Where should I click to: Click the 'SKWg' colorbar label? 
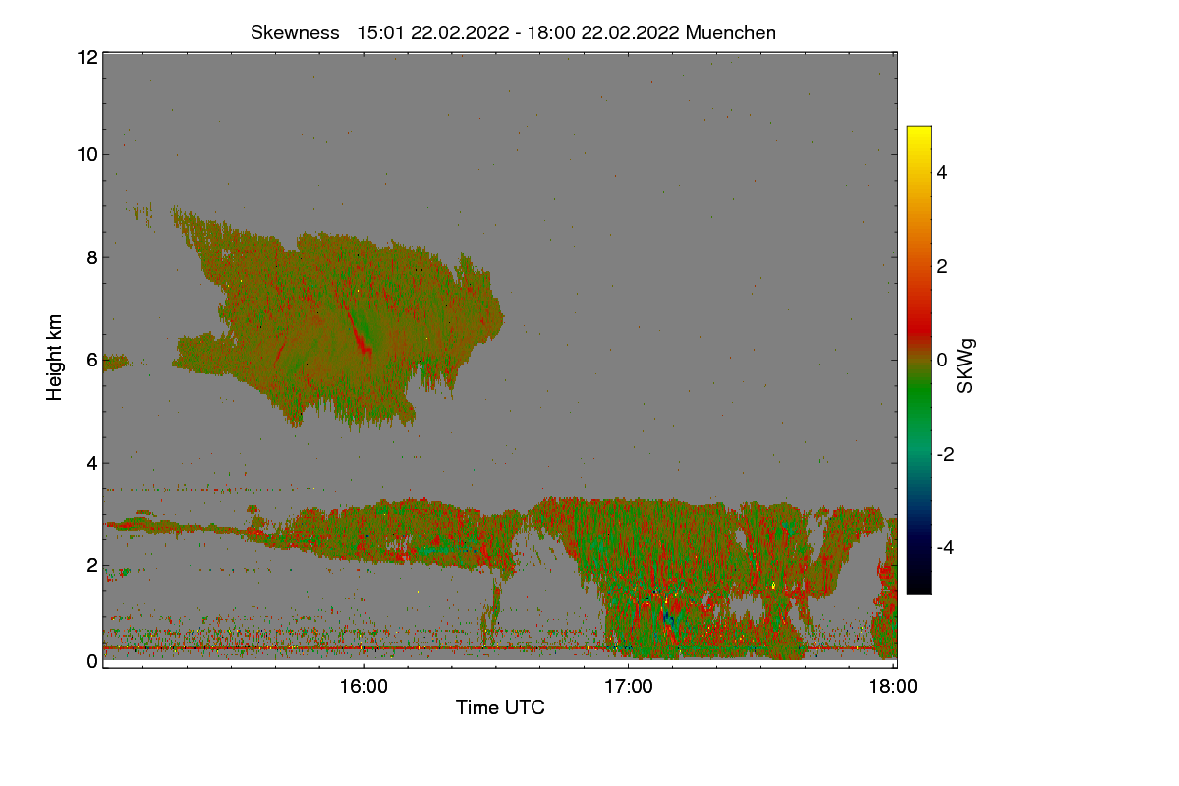966,366
